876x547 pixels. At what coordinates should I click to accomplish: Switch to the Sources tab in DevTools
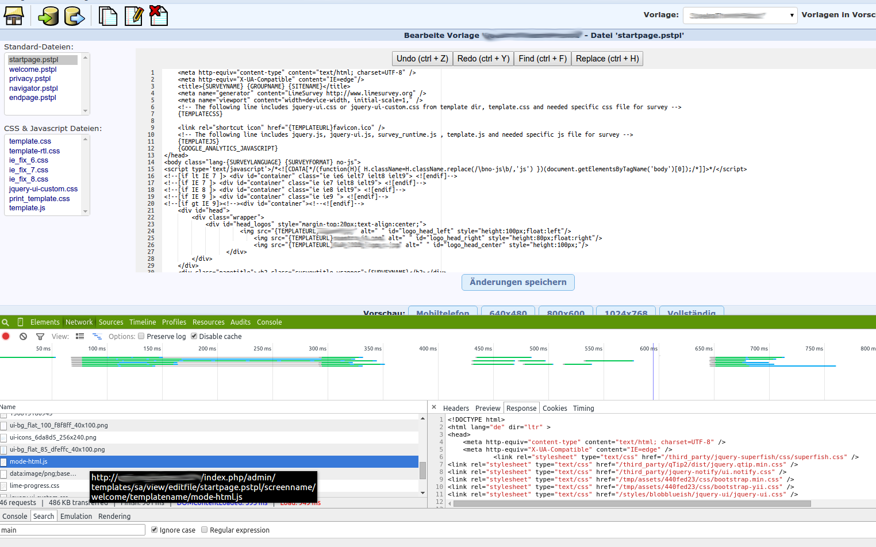pos(111,322)
